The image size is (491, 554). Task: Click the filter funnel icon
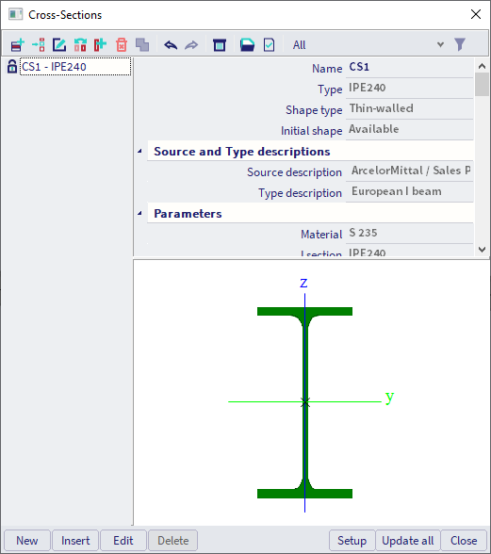tap(460, 44)
